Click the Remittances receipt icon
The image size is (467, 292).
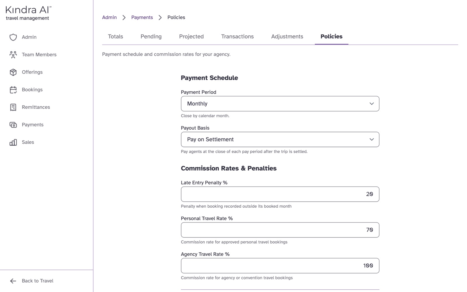tap(13, 107)
